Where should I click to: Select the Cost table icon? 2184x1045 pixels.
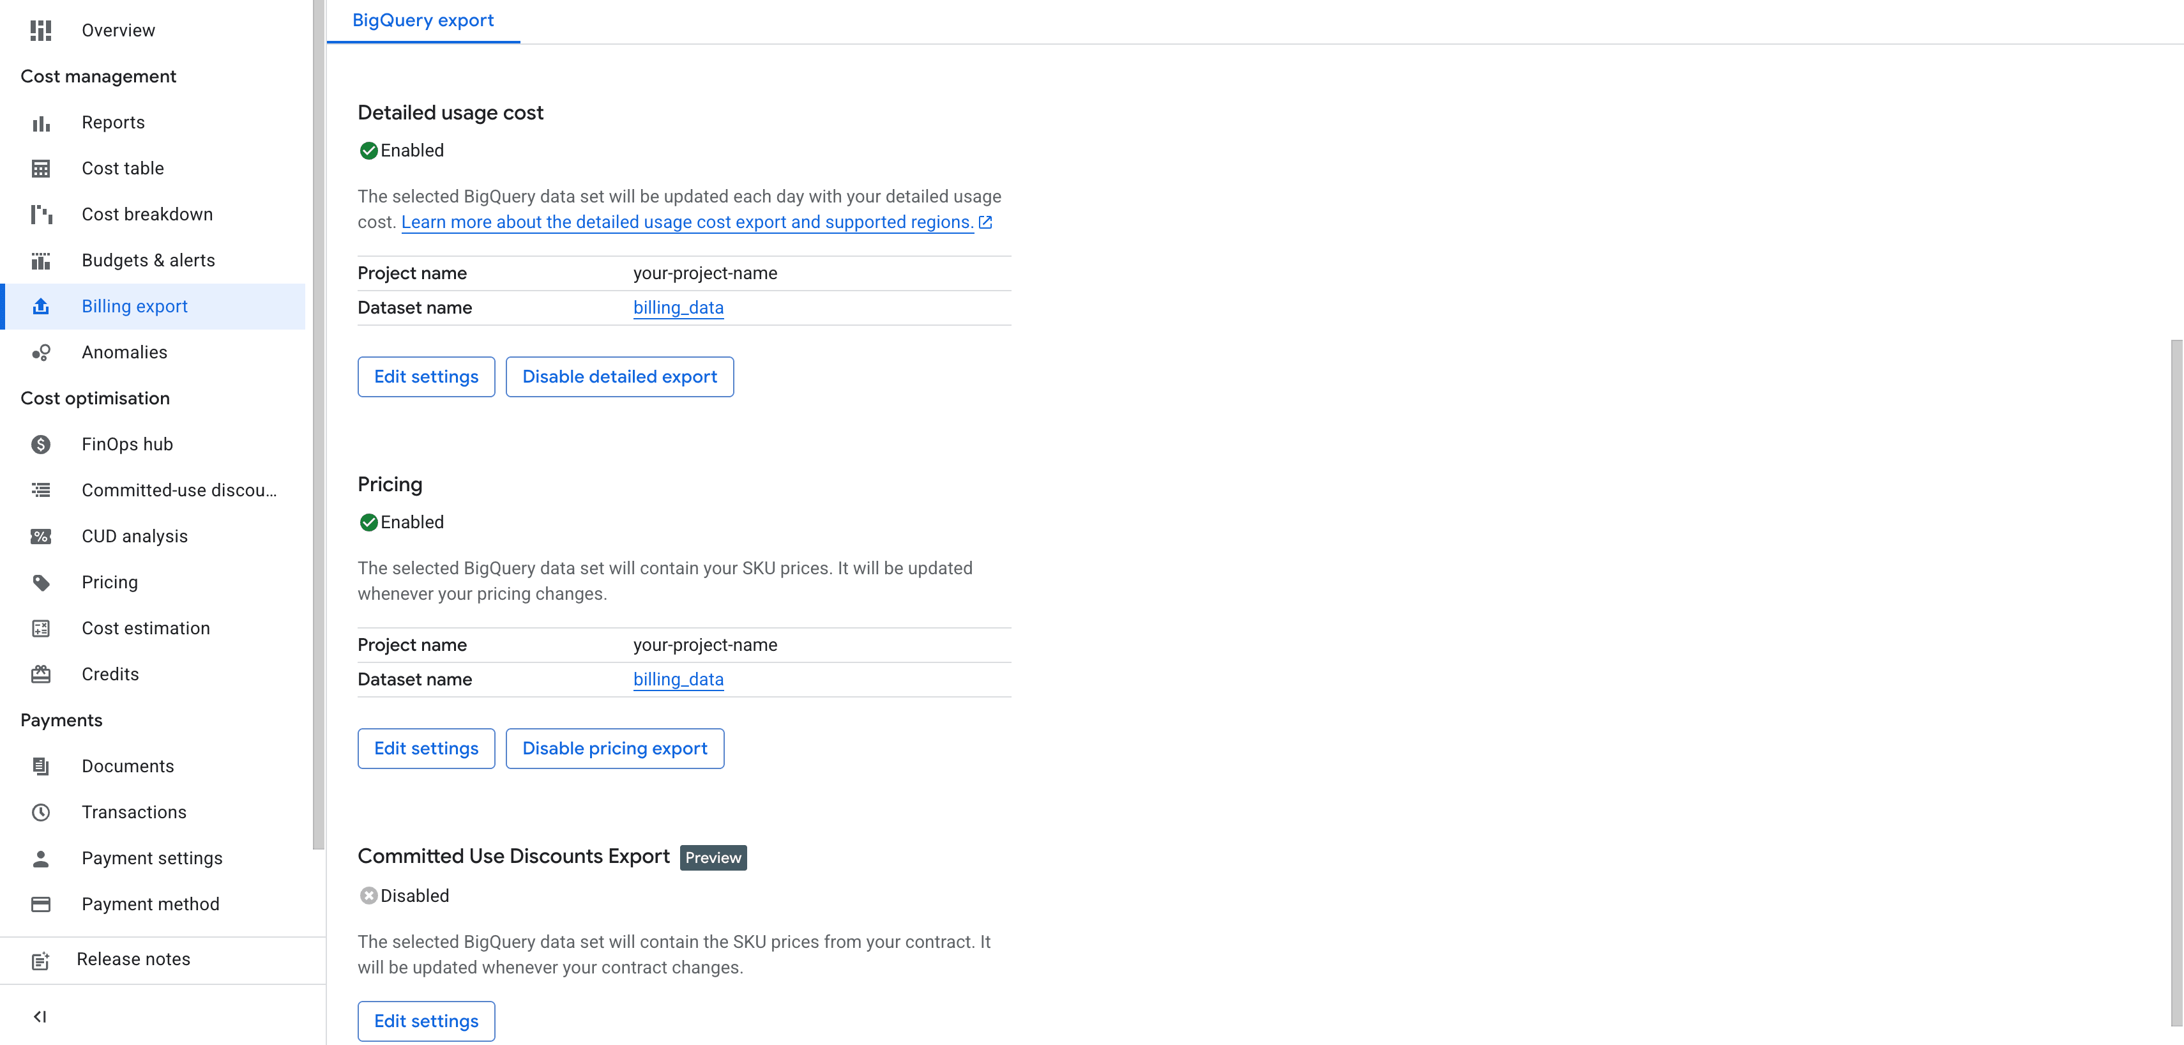[42, 168]
